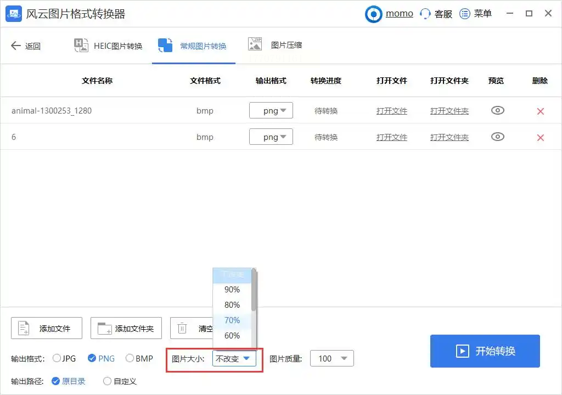This screenshot has height=395, width=562.
Task: Select JPG output format
Action: click(64, 358)
